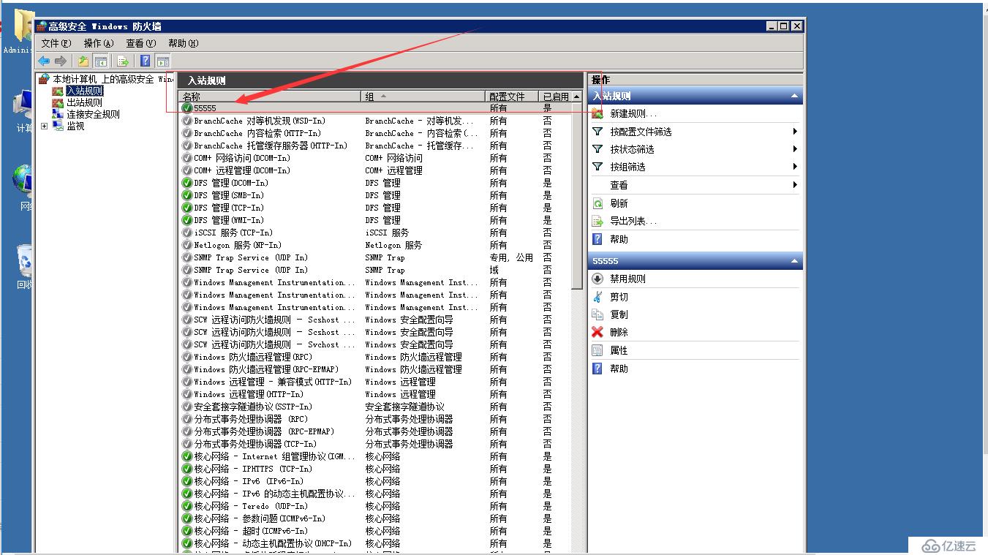Collapse the 55555 actions section header
Viewport: 988px width, 555px height.
[695, 260]
